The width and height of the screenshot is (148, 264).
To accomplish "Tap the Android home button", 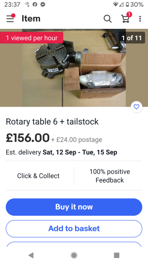I will pos(74,255).
